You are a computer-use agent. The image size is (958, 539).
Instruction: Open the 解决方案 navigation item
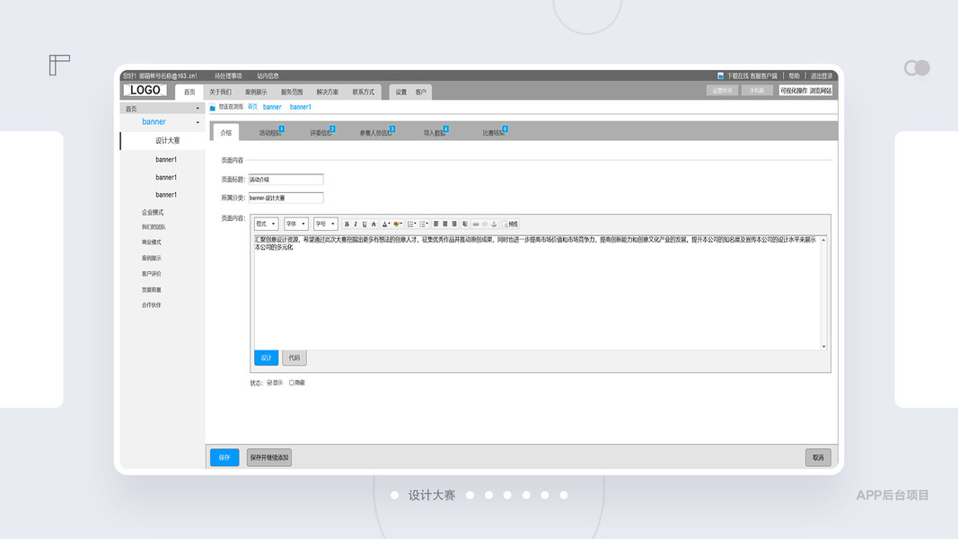point(328,93)
